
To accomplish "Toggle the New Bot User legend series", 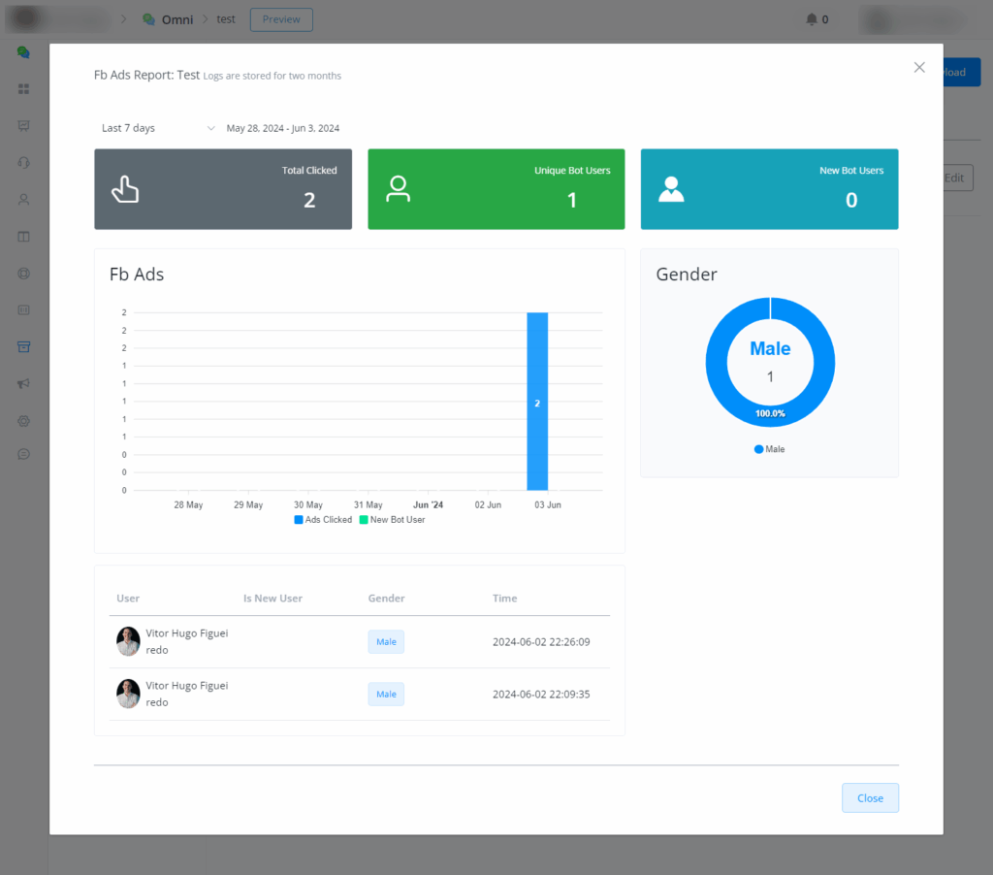I will click(392, 520).
